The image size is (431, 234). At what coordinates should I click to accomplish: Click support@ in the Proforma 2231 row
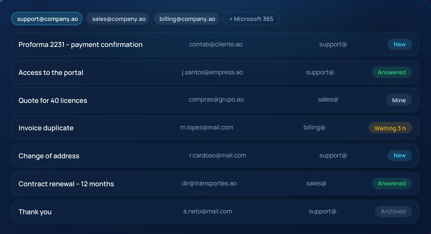[333, 44]
